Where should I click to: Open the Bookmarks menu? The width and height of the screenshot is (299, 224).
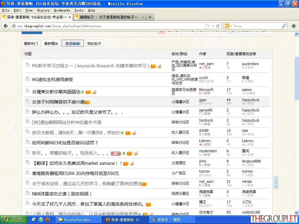[62, 10]
